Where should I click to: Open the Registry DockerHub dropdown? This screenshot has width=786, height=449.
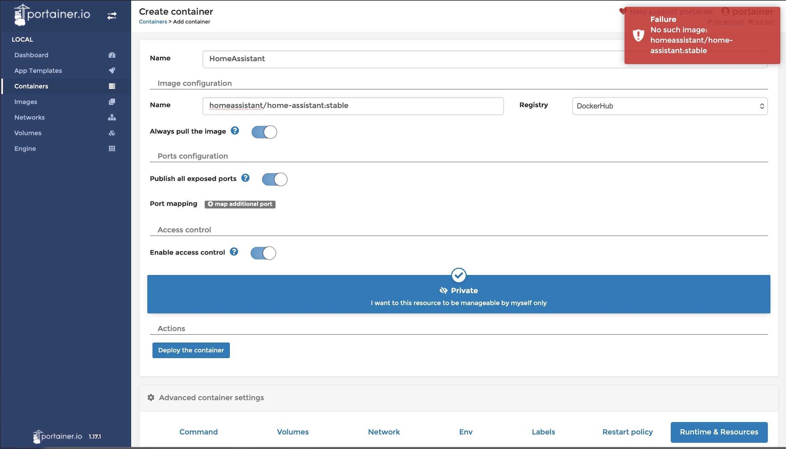point(670,106)
